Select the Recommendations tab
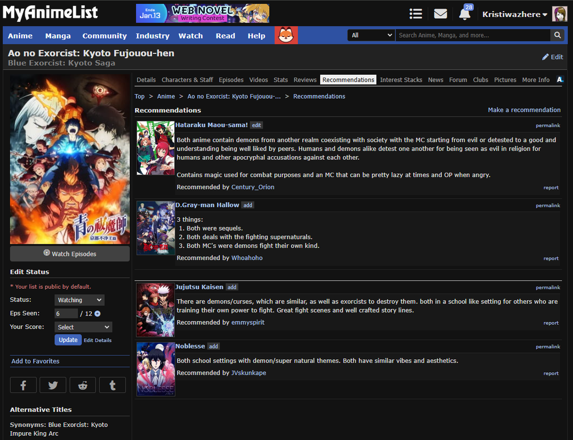Screen dimensions: 573x440 click(348, 80)
